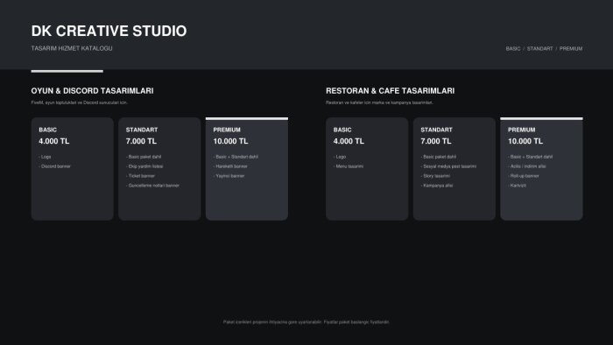Image resolution: width=613 pixels, height=345 pixels.
Task: Click 10.000 TL price in Restoran & Cafe
Action: pos(525,141)
